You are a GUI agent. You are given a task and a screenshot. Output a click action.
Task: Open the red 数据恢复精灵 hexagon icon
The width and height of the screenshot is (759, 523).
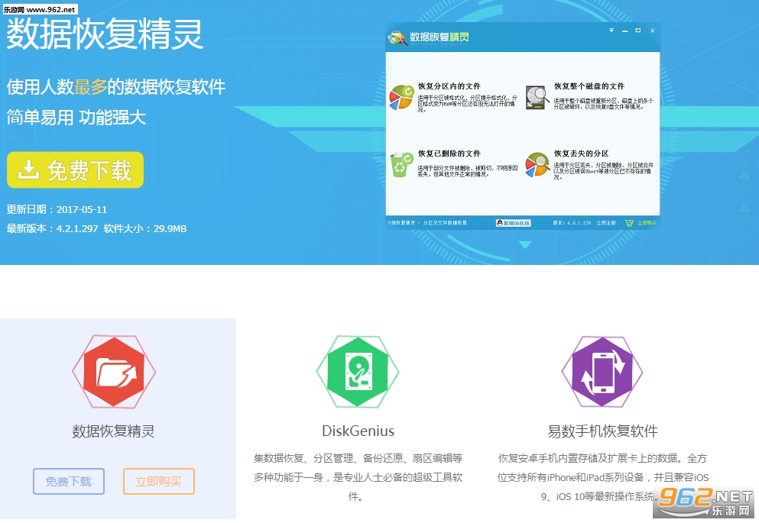[114, 372]
